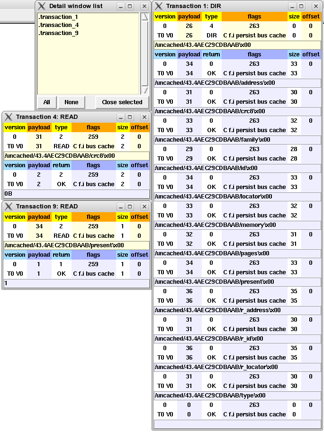Click the /uncached/43.4AEC29CDBAAB/id\x00 entry
Screen dimensions: 324x432
coord(237,168)
